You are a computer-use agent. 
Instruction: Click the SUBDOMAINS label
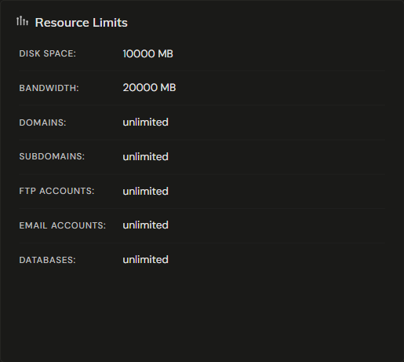pyautogui.click(x=52, y=156)
